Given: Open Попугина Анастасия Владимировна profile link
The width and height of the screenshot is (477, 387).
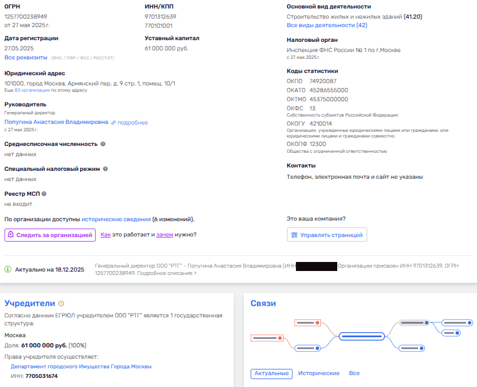Looking at the screenshot, I should [x=56, y=122].
